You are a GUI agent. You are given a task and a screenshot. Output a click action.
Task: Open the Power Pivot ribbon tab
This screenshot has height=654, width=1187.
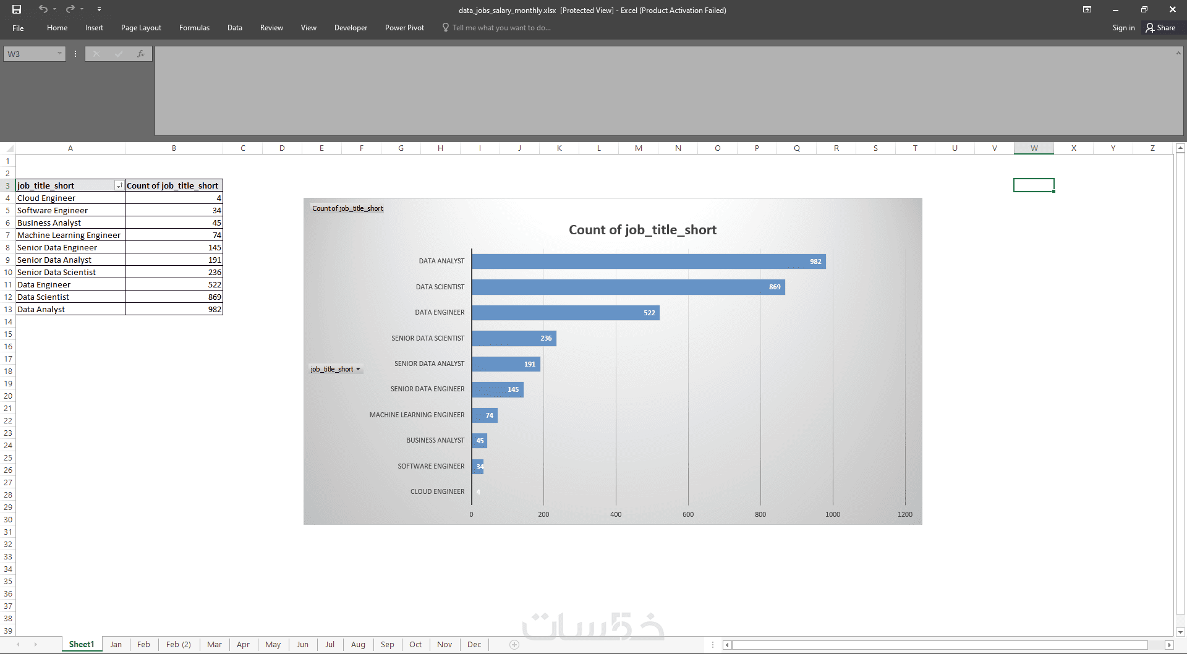pyautogui.click(x=404, y=28)
